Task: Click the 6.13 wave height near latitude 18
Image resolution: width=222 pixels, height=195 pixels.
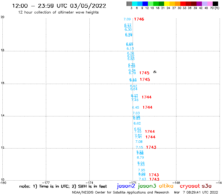Action: tap(130, 49)
